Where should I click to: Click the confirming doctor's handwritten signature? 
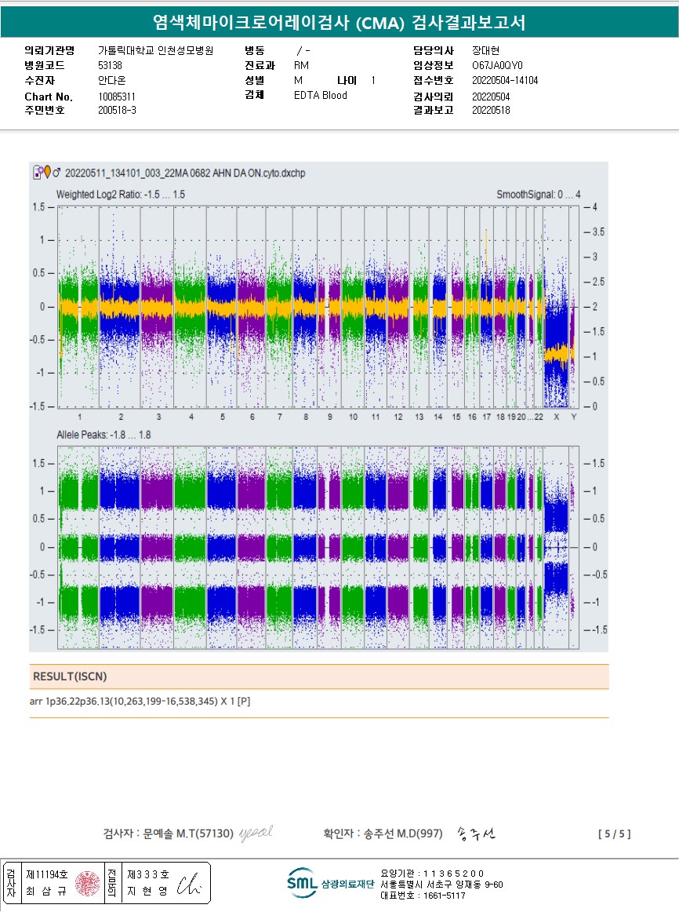point(476,834)
